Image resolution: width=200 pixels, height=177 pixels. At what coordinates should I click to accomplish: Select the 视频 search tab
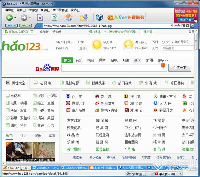tap(91, 60)
